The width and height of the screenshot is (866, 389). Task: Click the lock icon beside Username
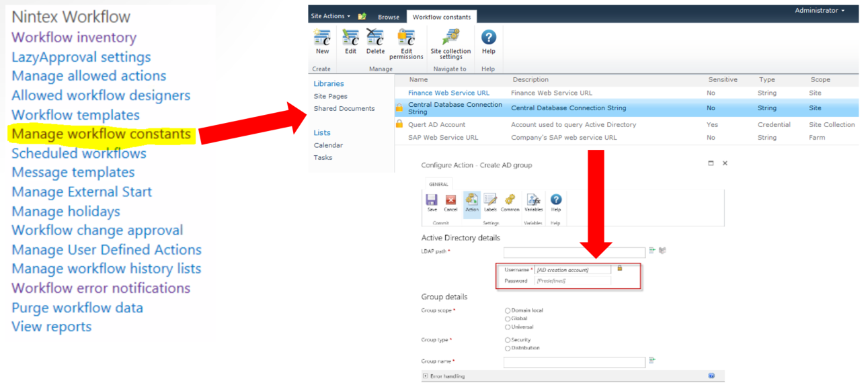[x=620, y=268]
